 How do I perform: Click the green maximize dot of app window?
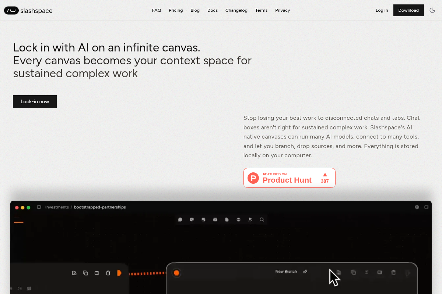[28, 208]
